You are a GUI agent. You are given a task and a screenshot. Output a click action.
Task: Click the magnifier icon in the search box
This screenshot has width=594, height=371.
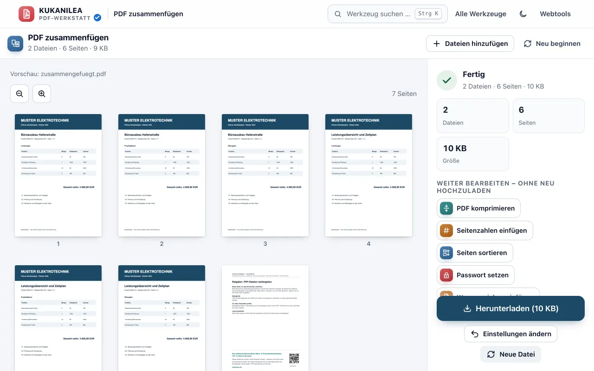coord(338,14)
